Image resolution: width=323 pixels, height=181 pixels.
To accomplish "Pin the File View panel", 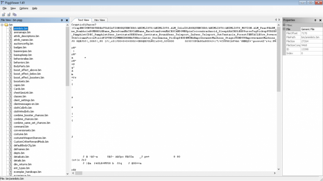I will click(62, 20).
